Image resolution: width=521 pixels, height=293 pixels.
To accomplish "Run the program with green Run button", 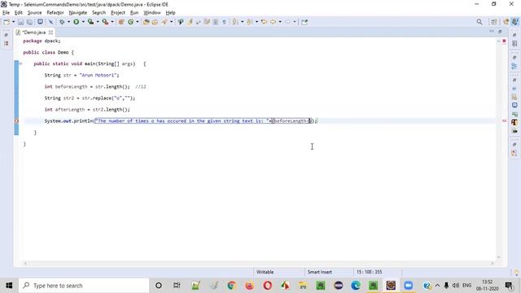I will point(76,22).
